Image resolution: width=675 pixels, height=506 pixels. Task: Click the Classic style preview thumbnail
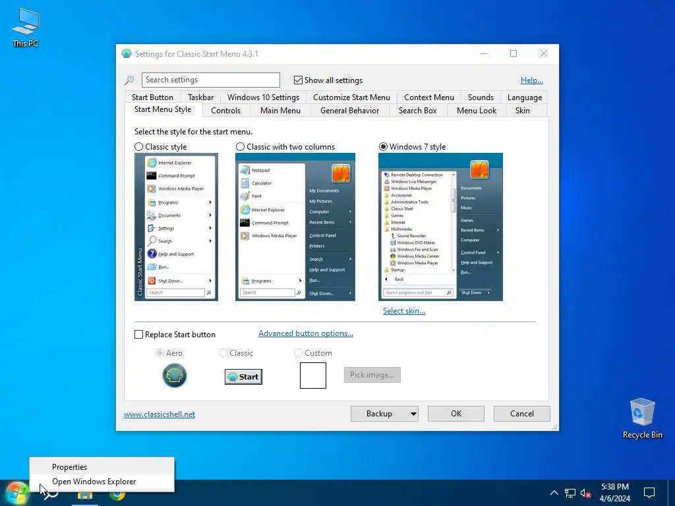tap(176, 227)
